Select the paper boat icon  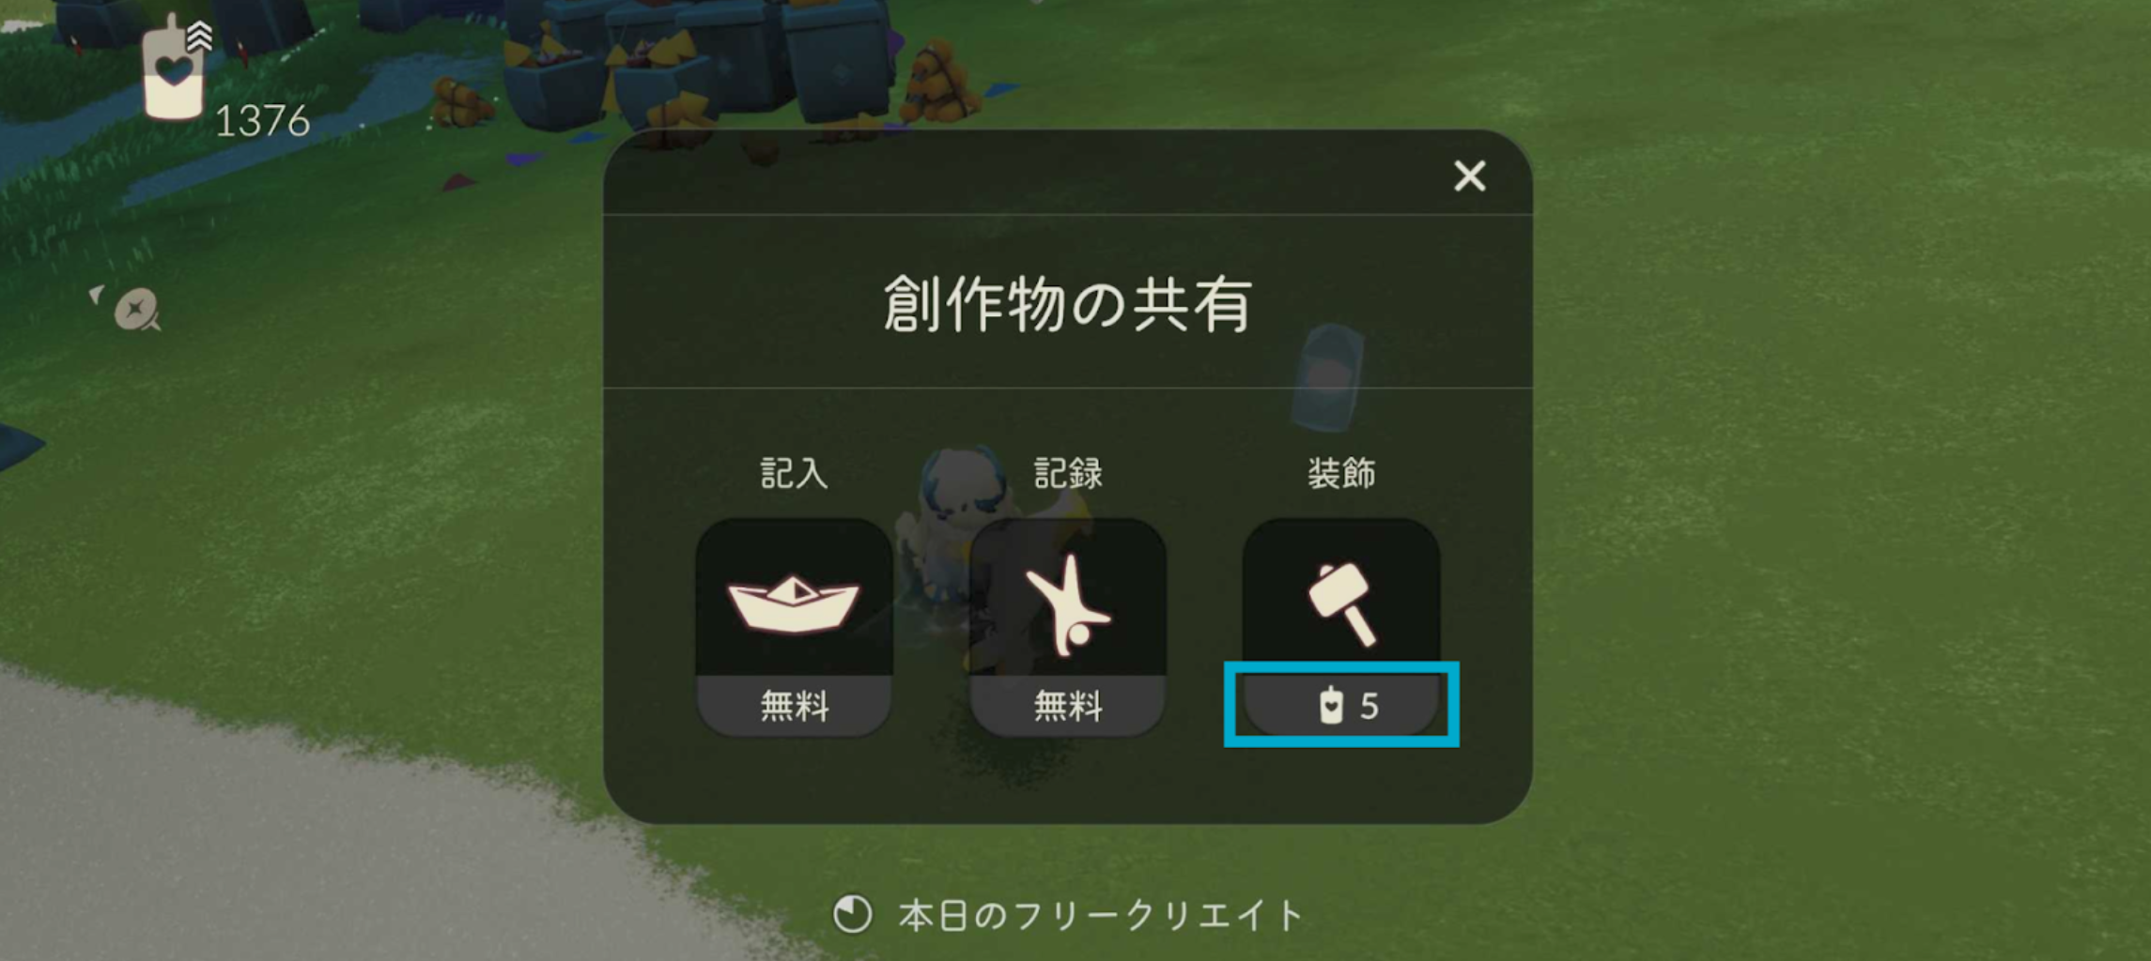[794, 603]
